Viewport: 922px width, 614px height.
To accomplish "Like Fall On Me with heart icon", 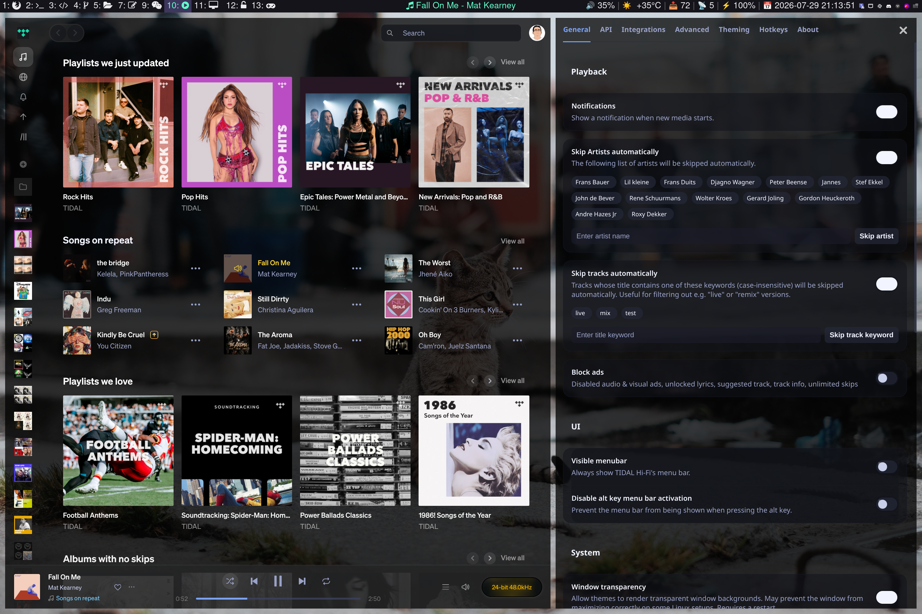I will coord(118,587).
